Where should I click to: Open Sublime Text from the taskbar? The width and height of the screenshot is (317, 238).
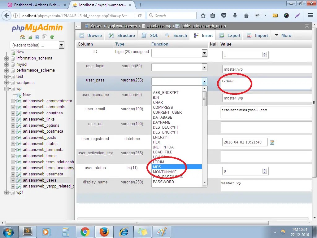27,232
